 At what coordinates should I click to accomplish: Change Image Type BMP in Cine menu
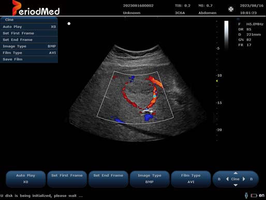pos(29,46)
